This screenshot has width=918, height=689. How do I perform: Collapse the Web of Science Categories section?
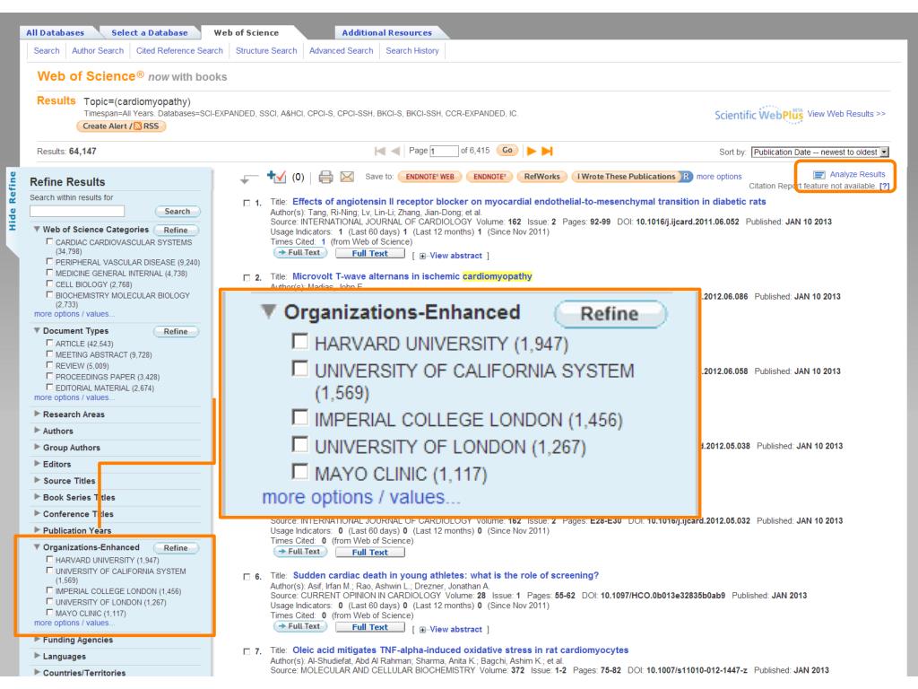37,229
